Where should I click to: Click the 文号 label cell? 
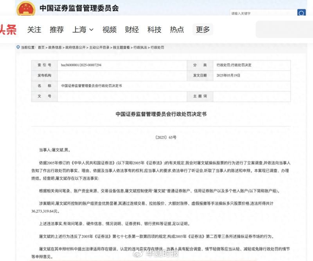(45, 96)
